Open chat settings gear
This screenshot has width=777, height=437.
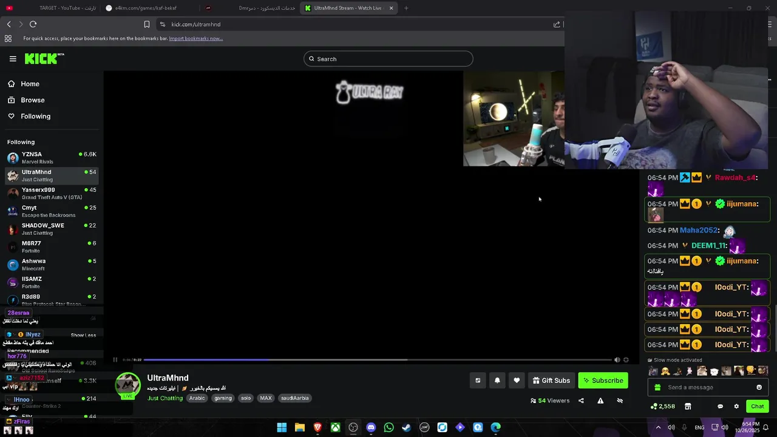point(736,406)
